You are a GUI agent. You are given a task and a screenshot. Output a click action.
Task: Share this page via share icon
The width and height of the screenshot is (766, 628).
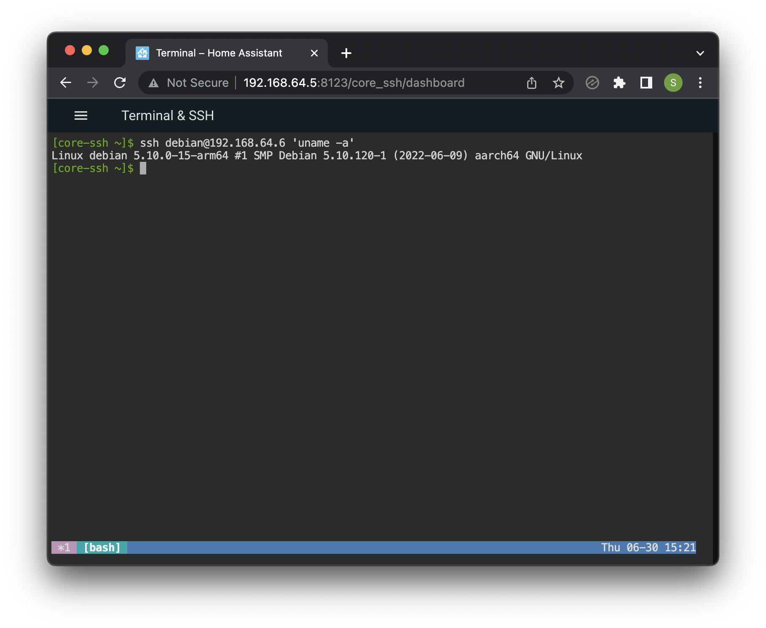tap(532, 83)
